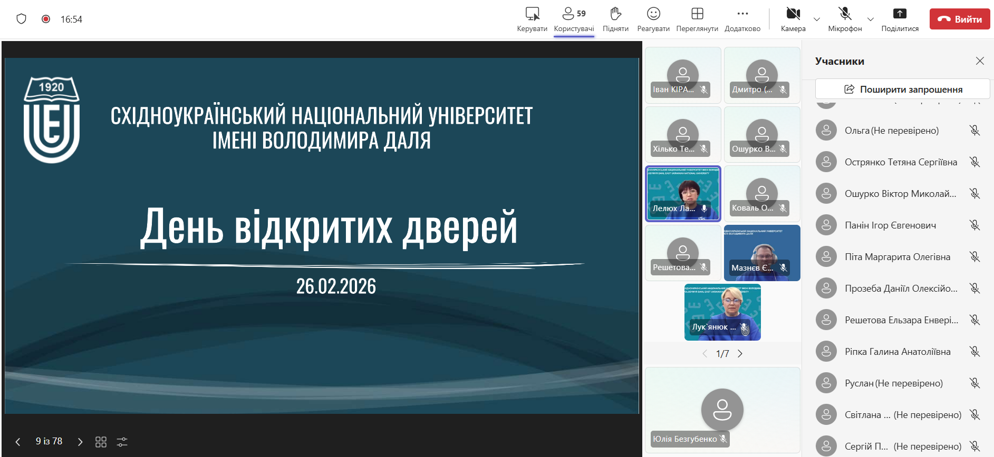Click muted mic icon for Прозеба Даніїл
Viewport: 994px width, 457px height.
[974, 289]
